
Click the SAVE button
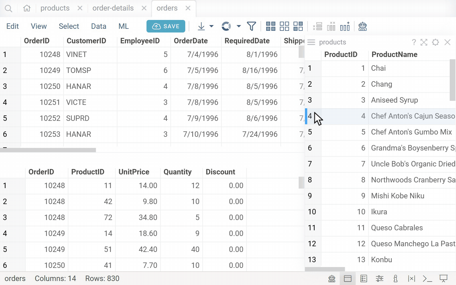pos(166,26)
